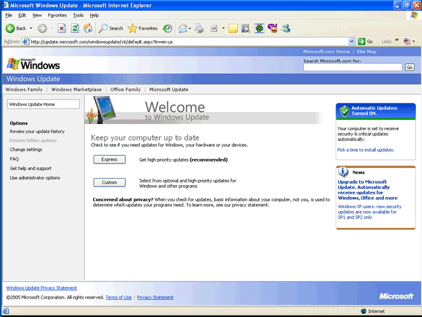This screenshot has height=317, width=422.
Task: Open Windows Update Privacy Statement link
Action: tap(42, 287)
